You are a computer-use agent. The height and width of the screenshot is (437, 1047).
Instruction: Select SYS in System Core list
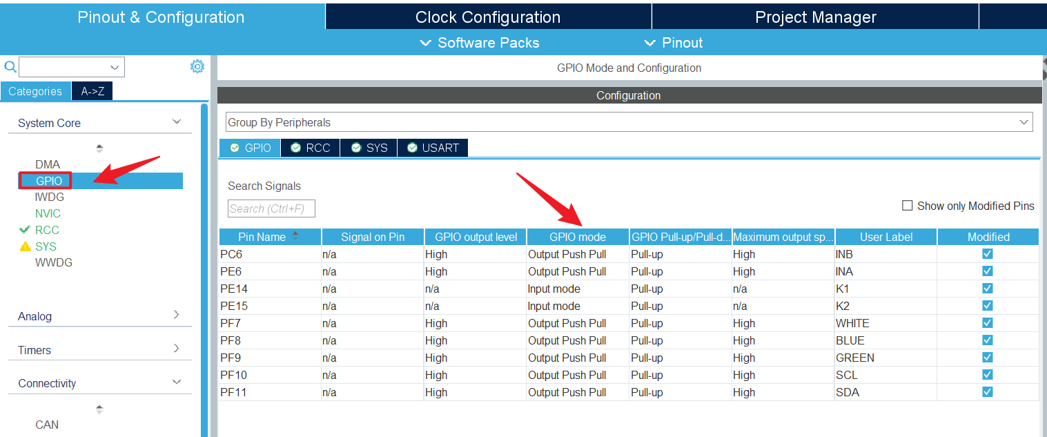click(46, 246)
